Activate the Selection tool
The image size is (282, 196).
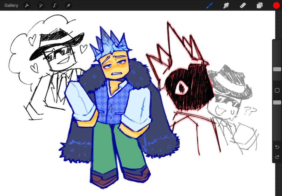[54, 5]
